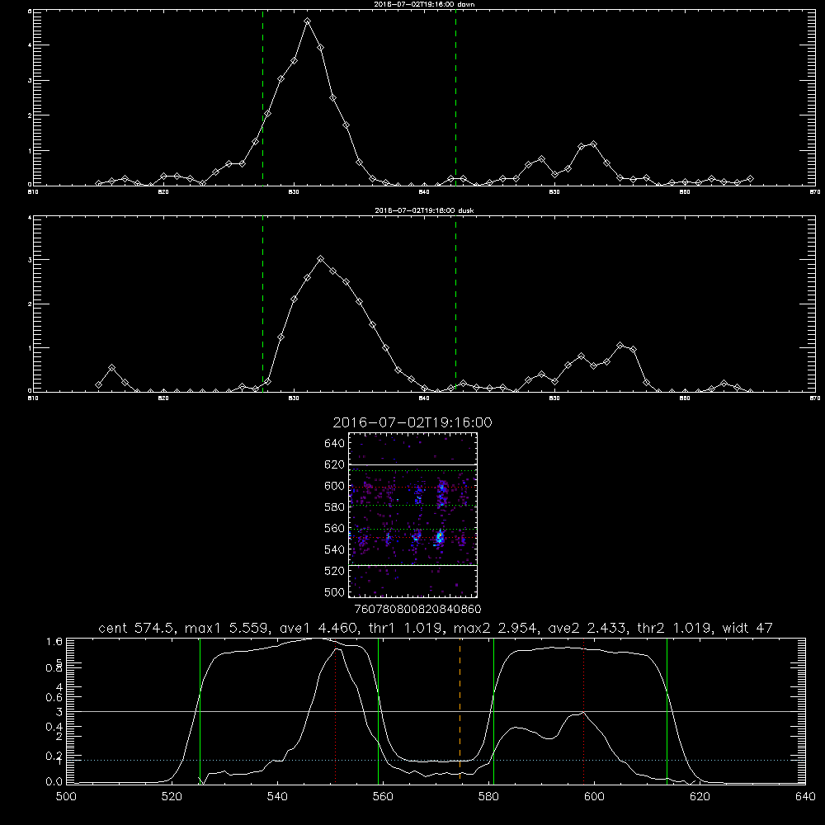Click the 500 label on the bottom plot x-axis

(66, 797)
